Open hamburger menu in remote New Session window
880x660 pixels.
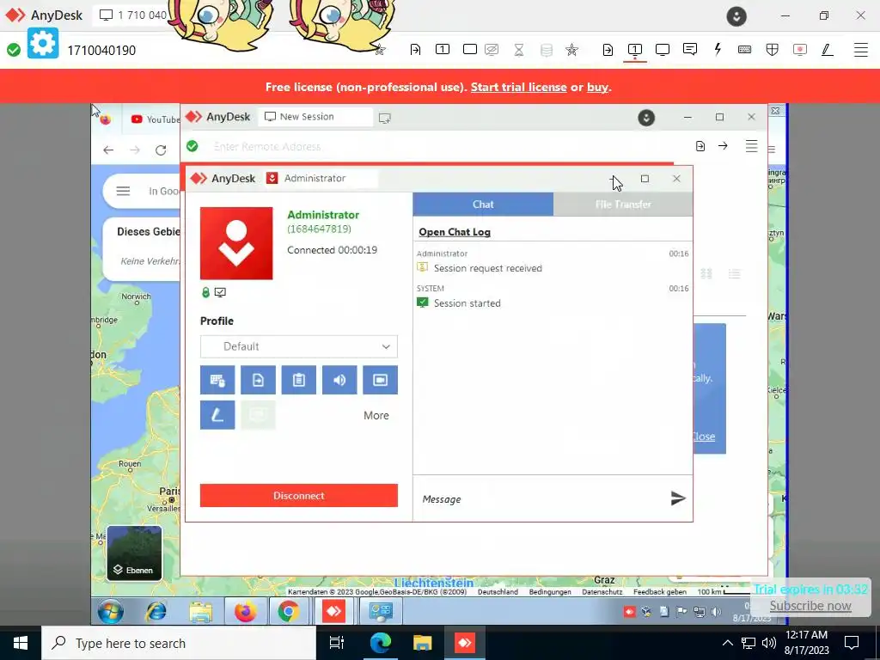point(751,146)
